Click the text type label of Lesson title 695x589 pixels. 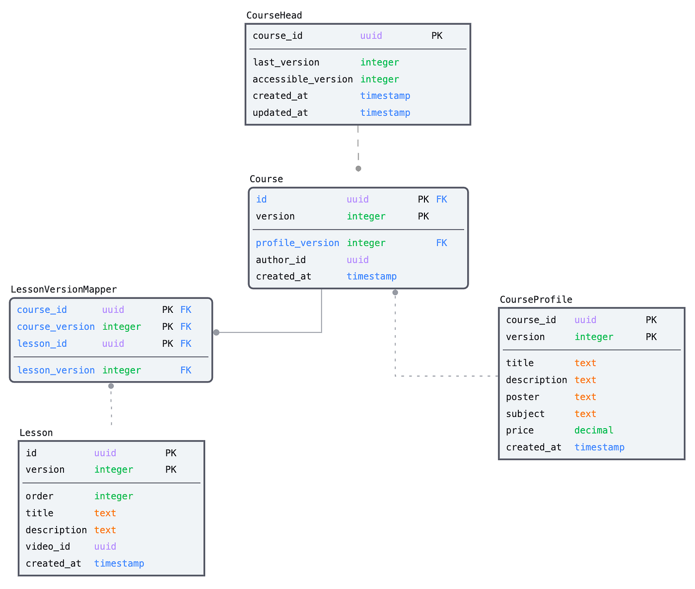pyautogui.click(x=105, y=513)
